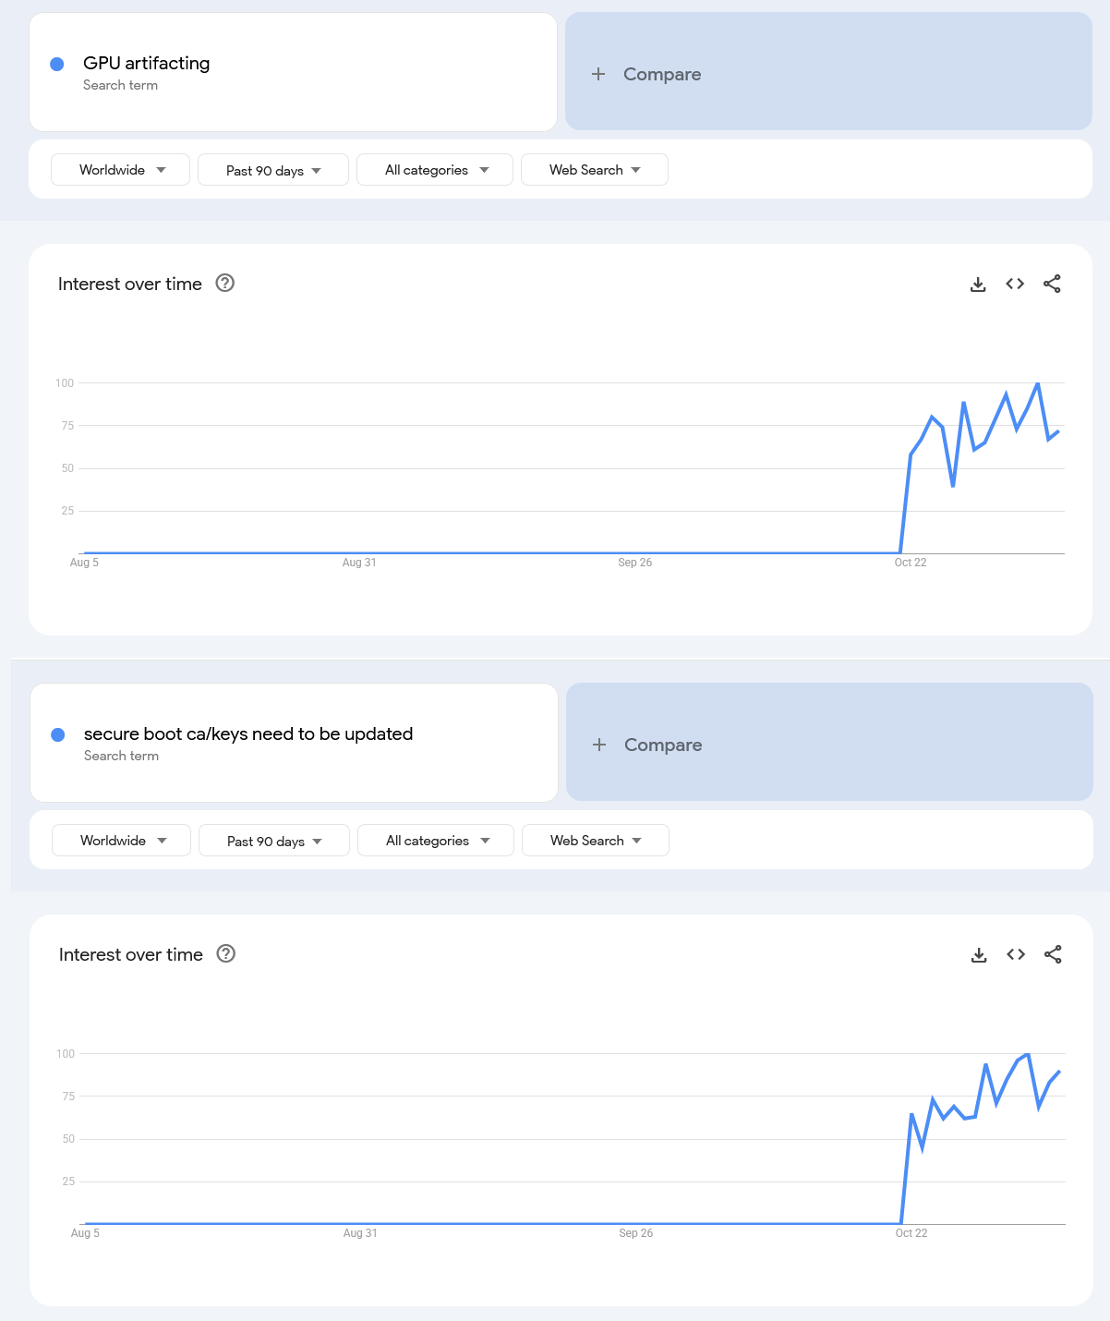Download the GPU artifacting chart as CSV
The width and height of the screenshot is (1110, 1321).
977,284
